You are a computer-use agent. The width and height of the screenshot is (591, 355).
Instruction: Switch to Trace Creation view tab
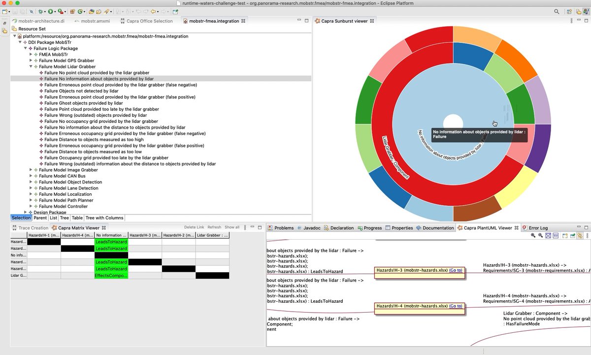(31, 228)
